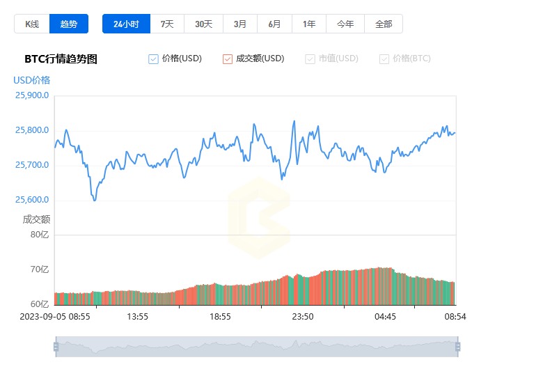Select the 趋势 trend view tab

tap(69, 24)
